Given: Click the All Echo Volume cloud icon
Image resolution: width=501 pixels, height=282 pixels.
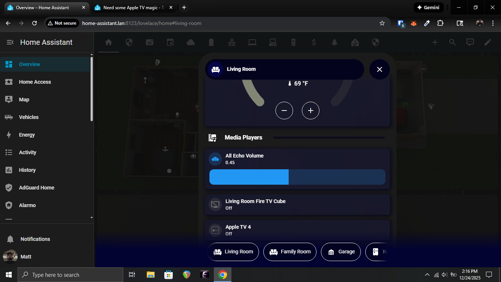Looking at the screenshot, I should point(215,159).
